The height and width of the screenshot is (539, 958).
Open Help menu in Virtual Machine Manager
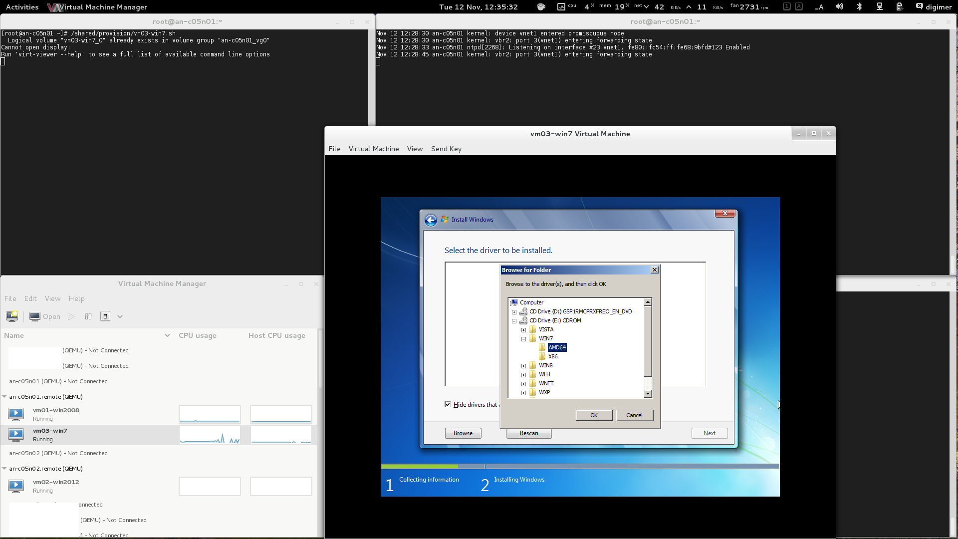click(x=76, y=298)
